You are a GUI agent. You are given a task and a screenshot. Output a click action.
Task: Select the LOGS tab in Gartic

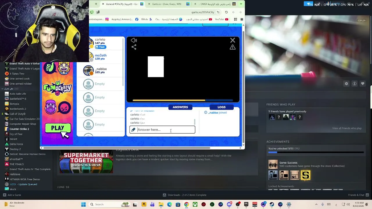[x=221, y=107]
